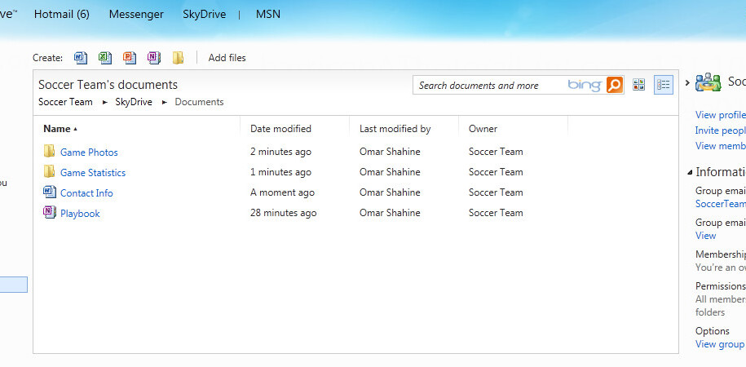Create a new Word document
The height and width of the screenshot is (367, 746).
[80, 58]
